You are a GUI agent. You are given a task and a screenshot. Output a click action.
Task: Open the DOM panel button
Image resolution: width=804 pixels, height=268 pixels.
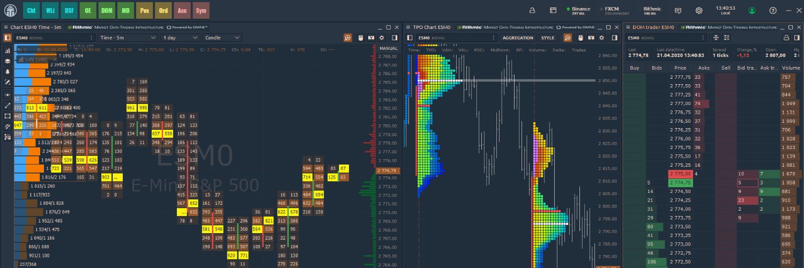107,10
